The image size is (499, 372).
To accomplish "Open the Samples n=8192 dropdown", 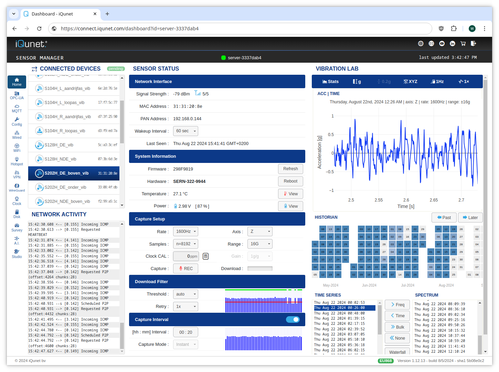I will click(x=185, y=244).
